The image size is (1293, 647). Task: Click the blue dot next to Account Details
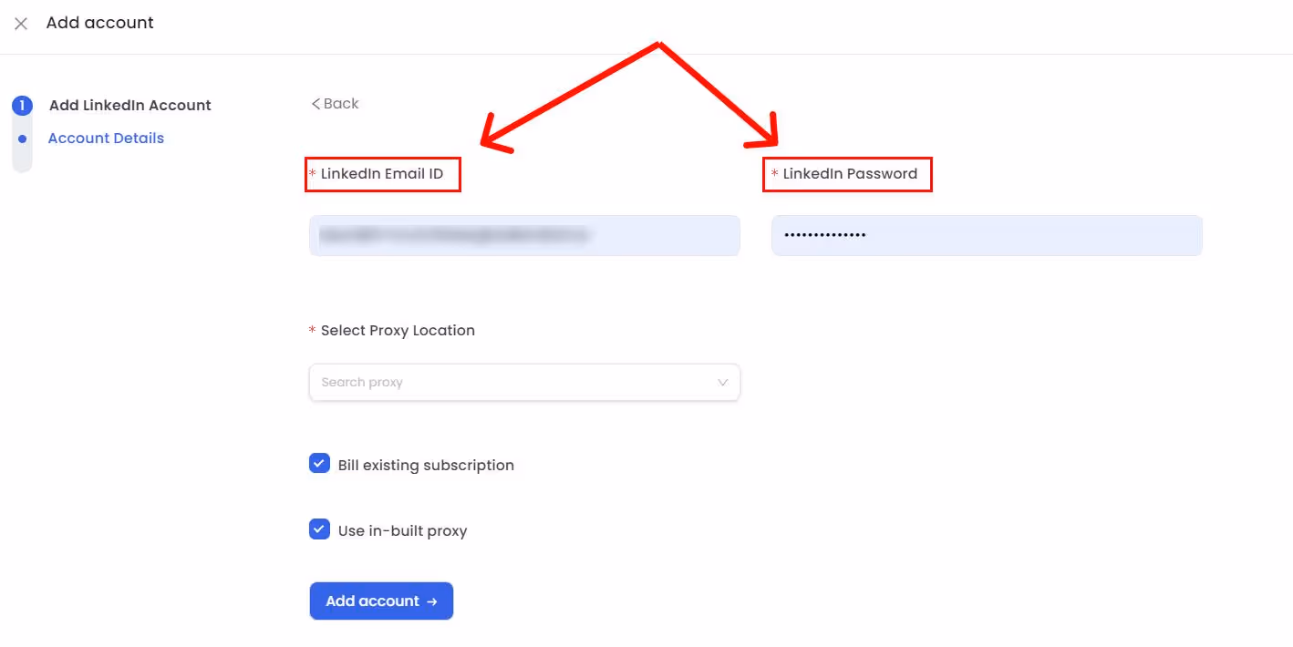[x=22, y=139]
